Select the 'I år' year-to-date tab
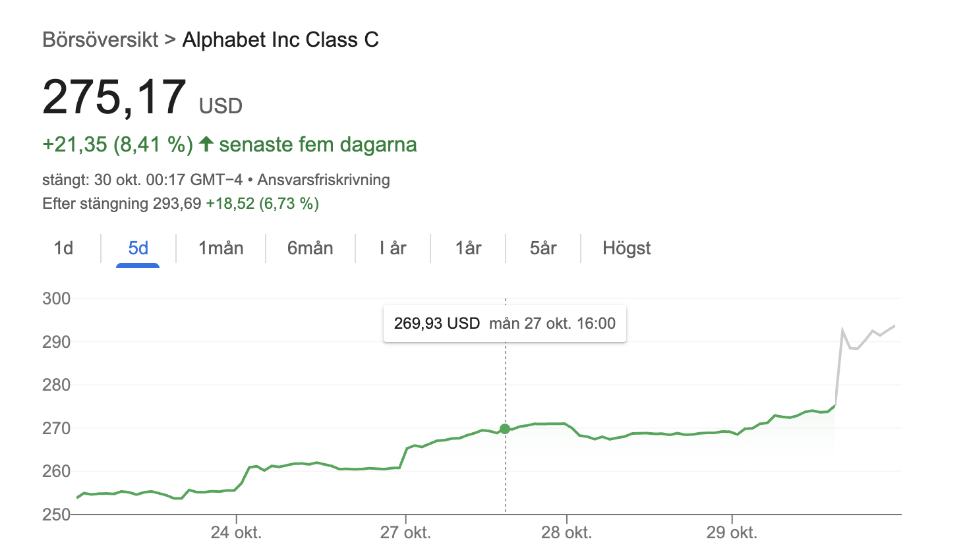This screenshot has width=965, height=560. point(393,248)
